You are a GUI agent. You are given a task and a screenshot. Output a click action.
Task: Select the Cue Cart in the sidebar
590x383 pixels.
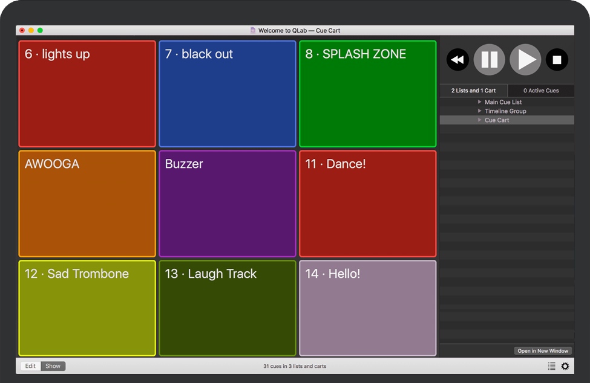[497, 120]
